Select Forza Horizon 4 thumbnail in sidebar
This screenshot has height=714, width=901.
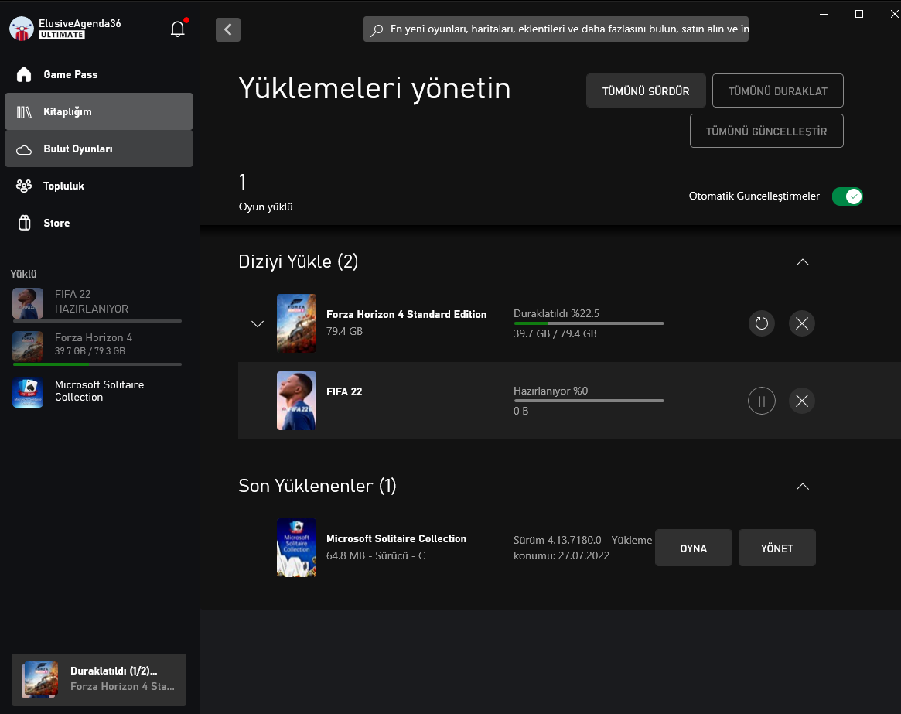point(28,346)
